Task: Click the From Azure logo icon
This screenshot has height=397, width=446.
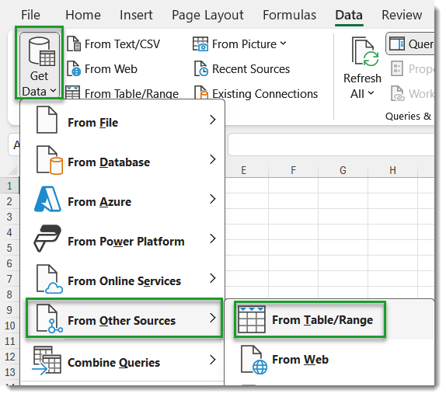Action: point(47,199)
